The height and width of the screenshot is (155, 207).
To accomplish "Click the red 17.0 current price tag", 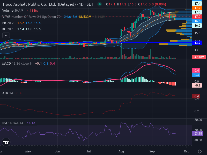I will pyautogui.click(x=197, y=17).
